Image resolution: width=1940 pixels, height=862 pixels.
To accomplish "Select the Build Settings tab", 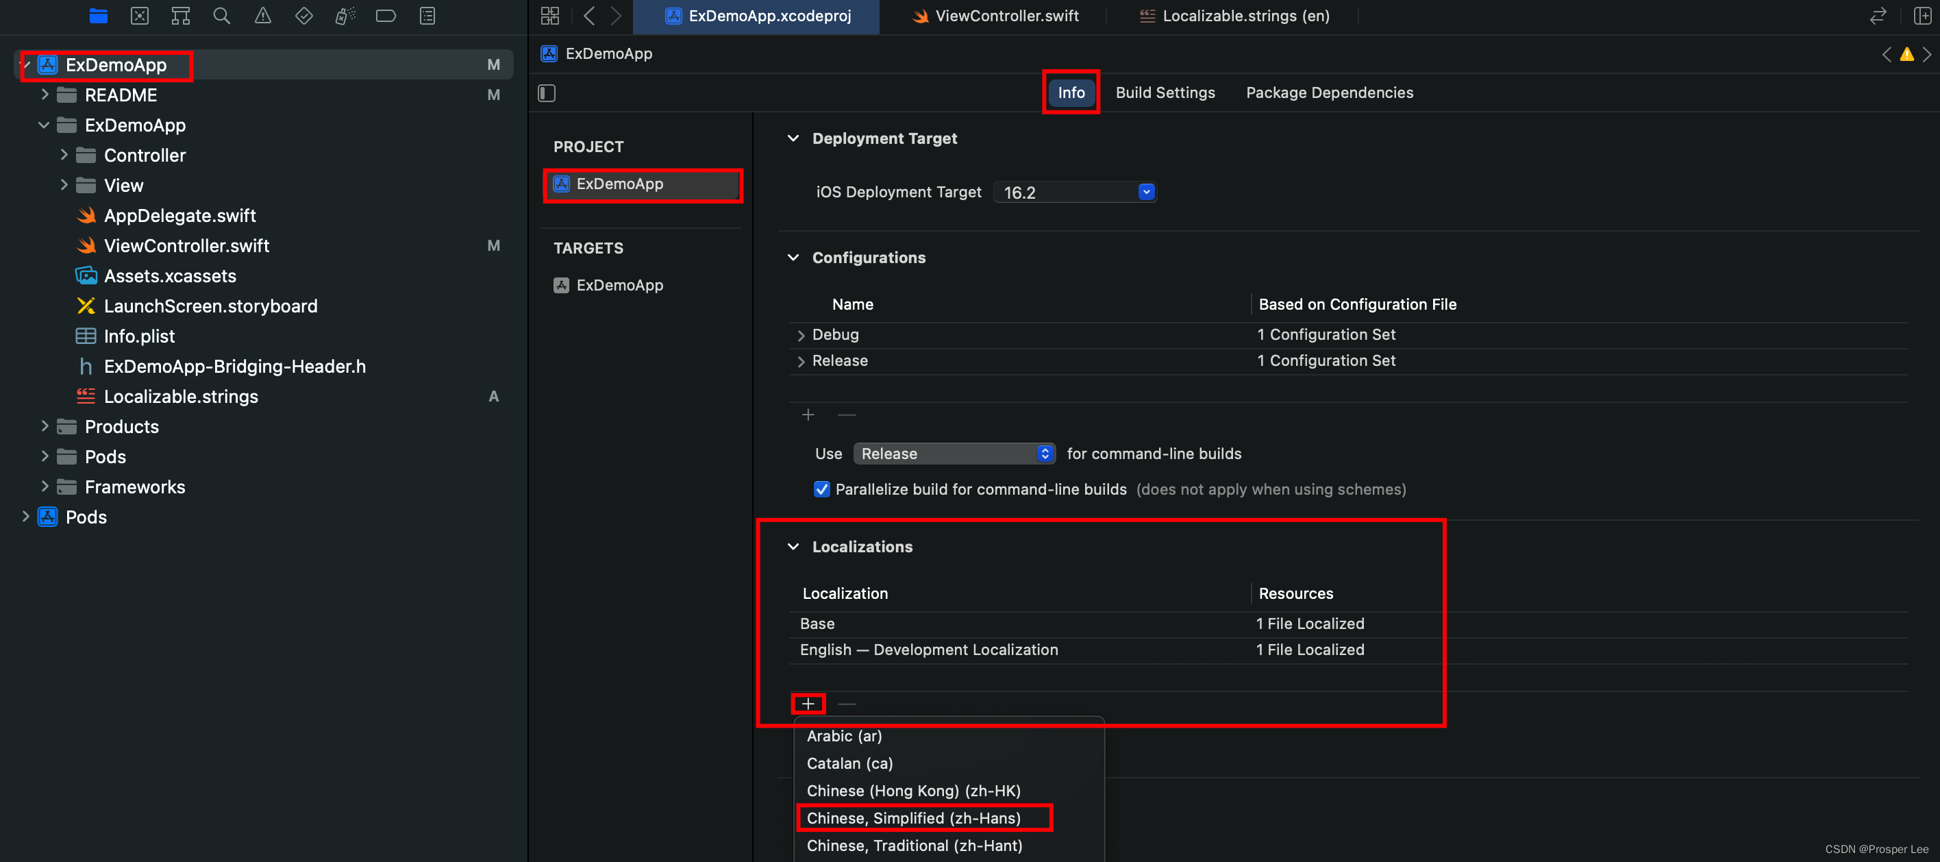I will pyautogui.click(x=1165, y=92).
